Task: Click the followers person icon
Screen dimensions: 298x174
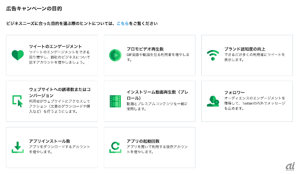Action: (212, 101)
